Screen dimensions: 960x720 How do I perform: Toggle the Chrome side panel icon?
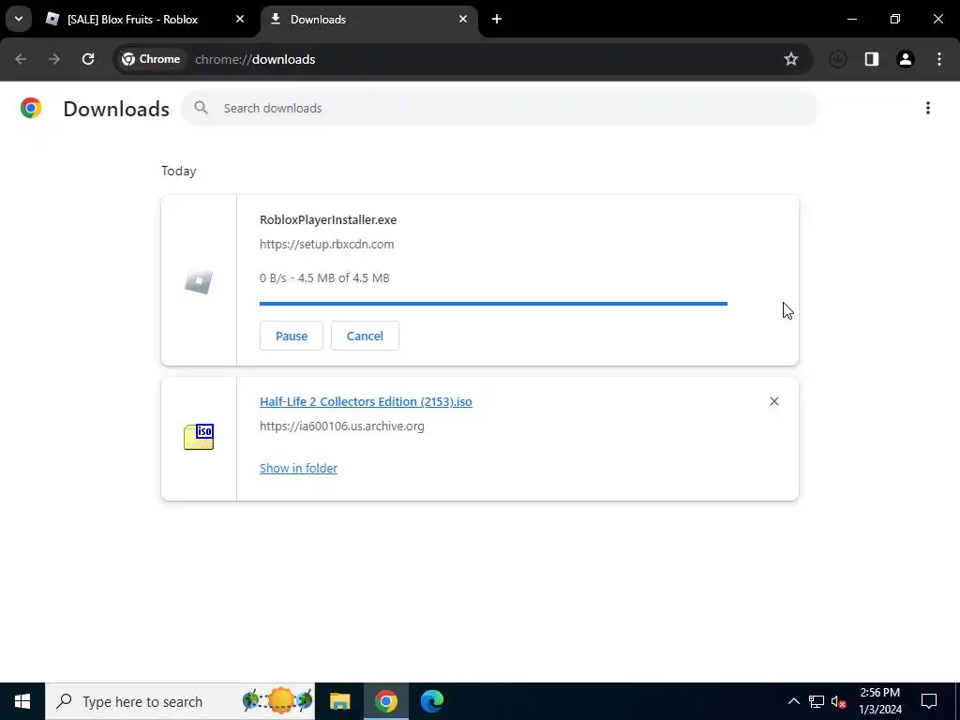(x=872, y=59)
